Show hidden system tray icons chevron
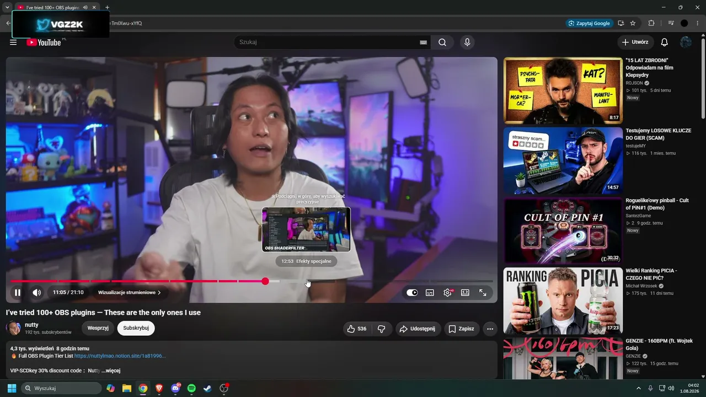706x397 pixels. (638, 388)
